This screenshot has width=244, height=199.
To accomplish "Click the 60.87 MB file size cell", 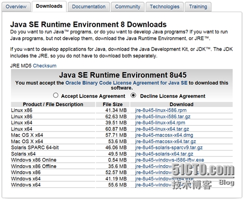I will pos(116,129).
